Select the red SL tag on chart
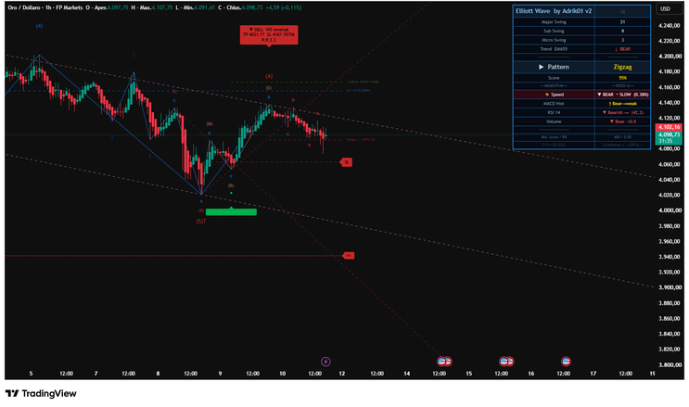The width and height of the screenshot is (689, 407). click(346, 162)
